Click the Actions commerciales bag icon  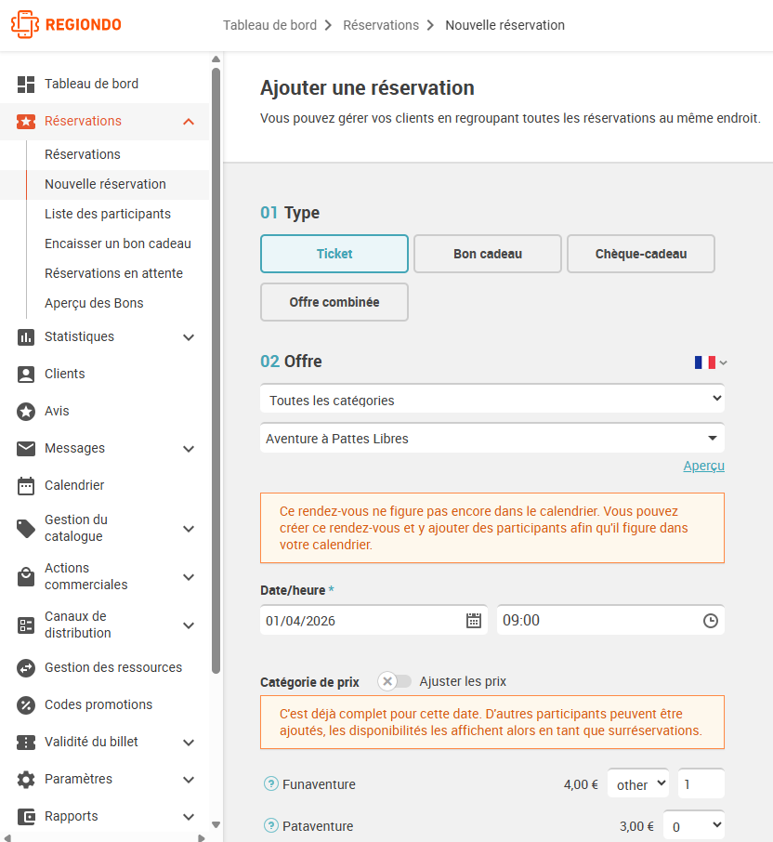26,577
